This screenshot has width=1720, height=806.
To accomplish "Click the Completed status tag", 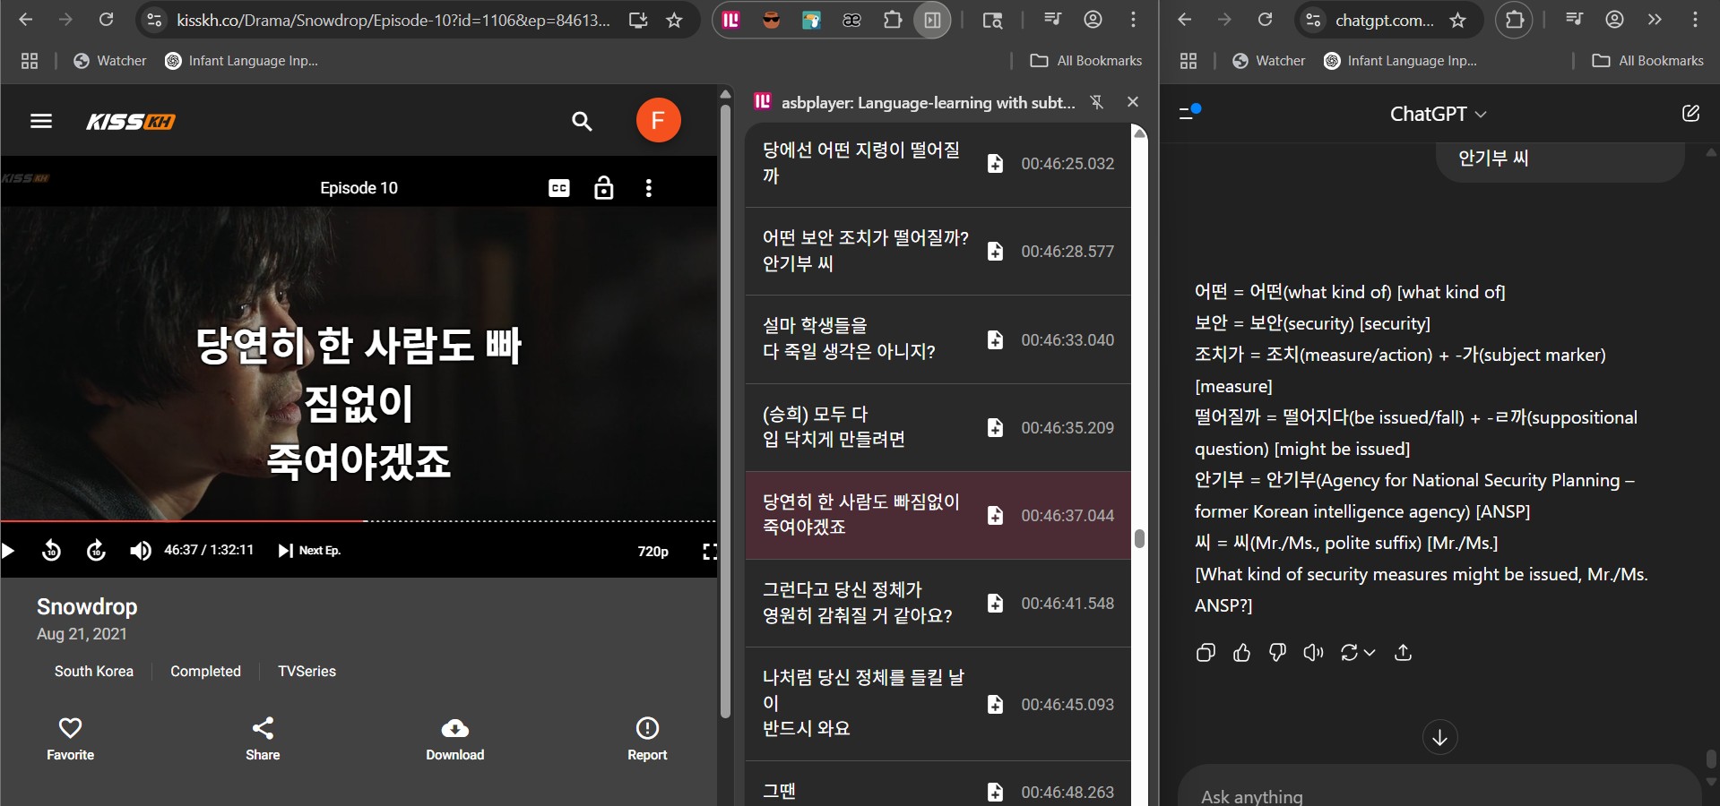I will pos(205,671).
